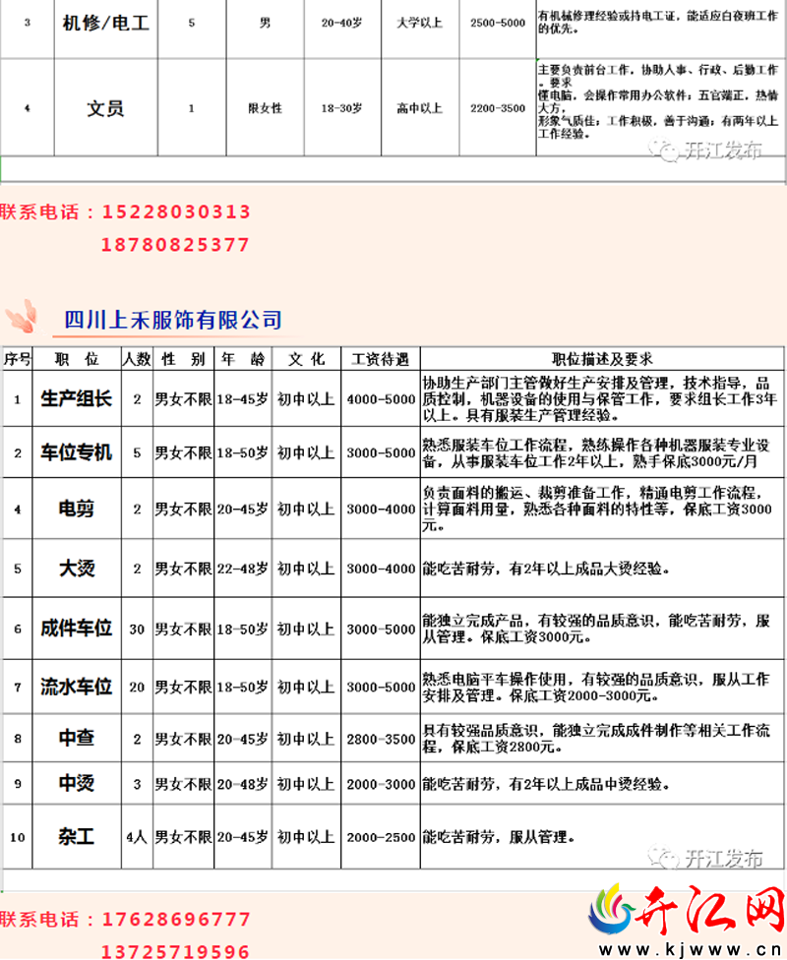787x960 pixels.
Task: Click the 大烫 job description text
Action: [x=546, y=569]
